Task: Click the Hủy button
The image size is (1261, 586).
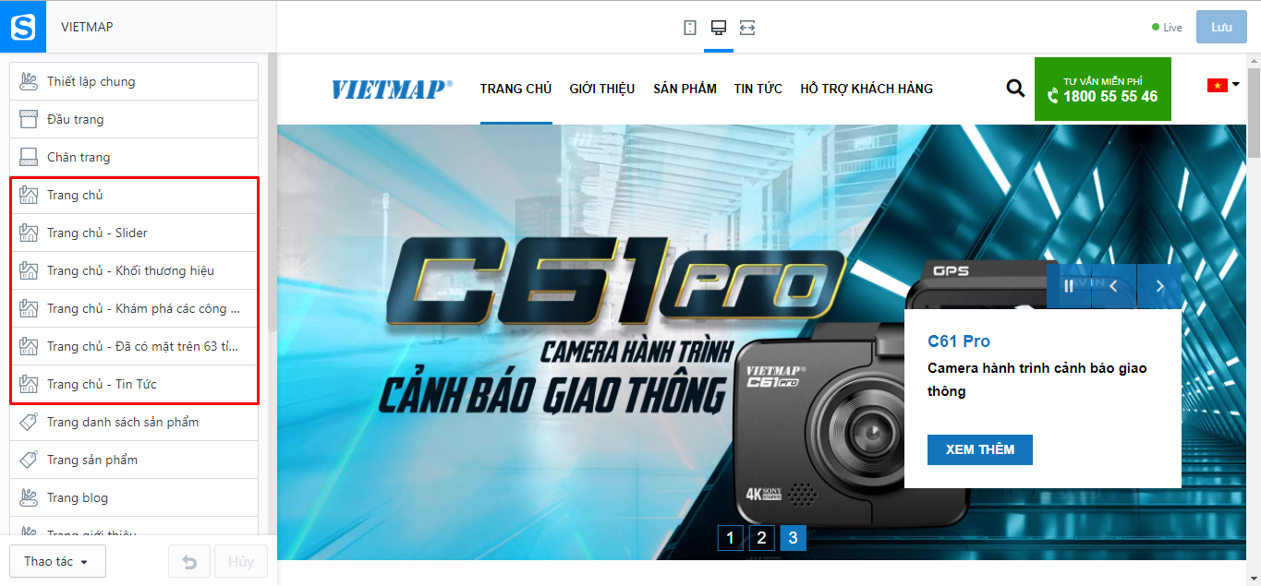Action: click(241, 562)
